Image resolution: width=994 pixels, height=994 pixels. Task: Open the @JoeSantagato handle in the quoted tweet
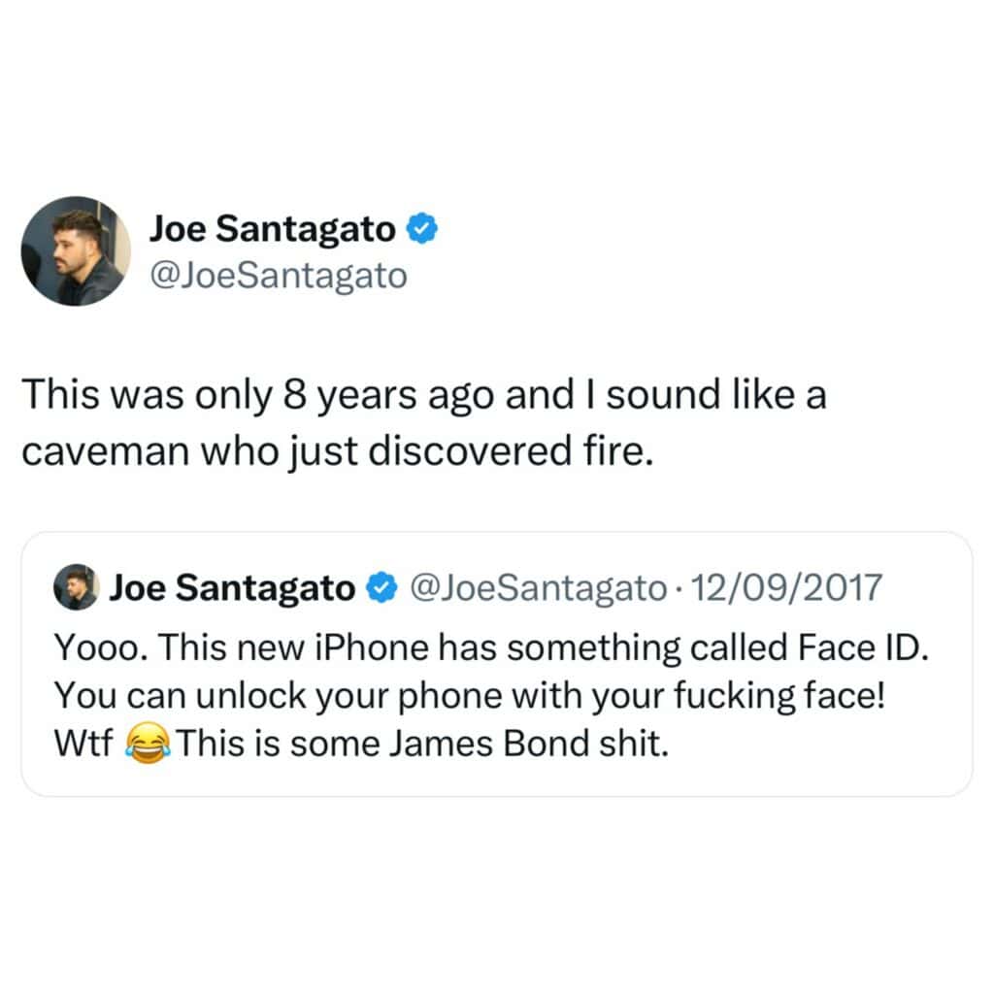(538, 588)
